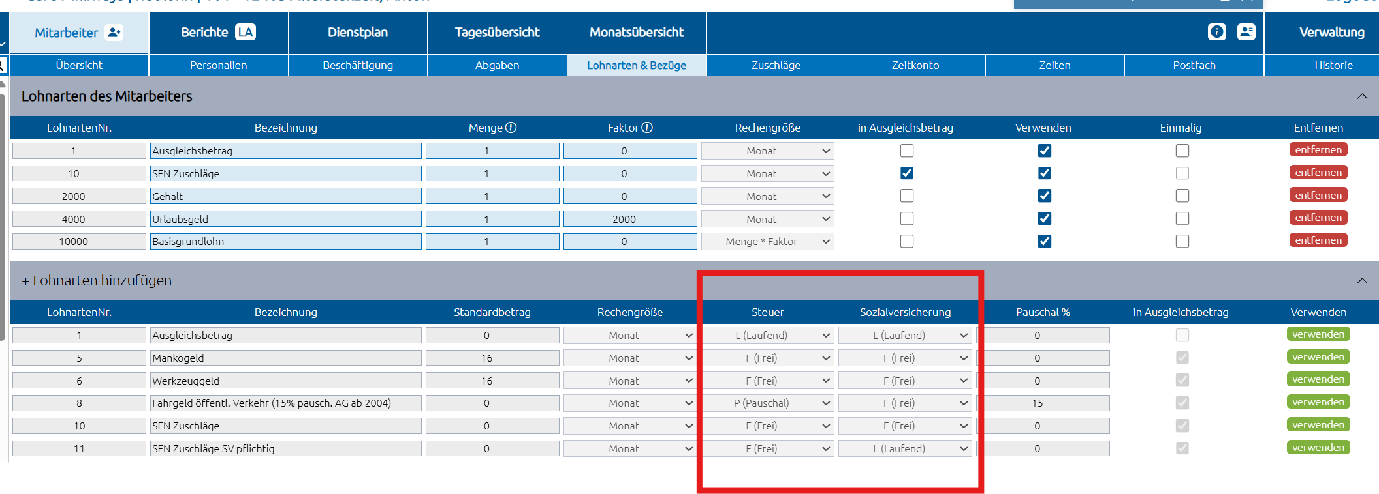
Task: Collapse the Lohnarten hinzufügen section
Action: [1361, 281]
